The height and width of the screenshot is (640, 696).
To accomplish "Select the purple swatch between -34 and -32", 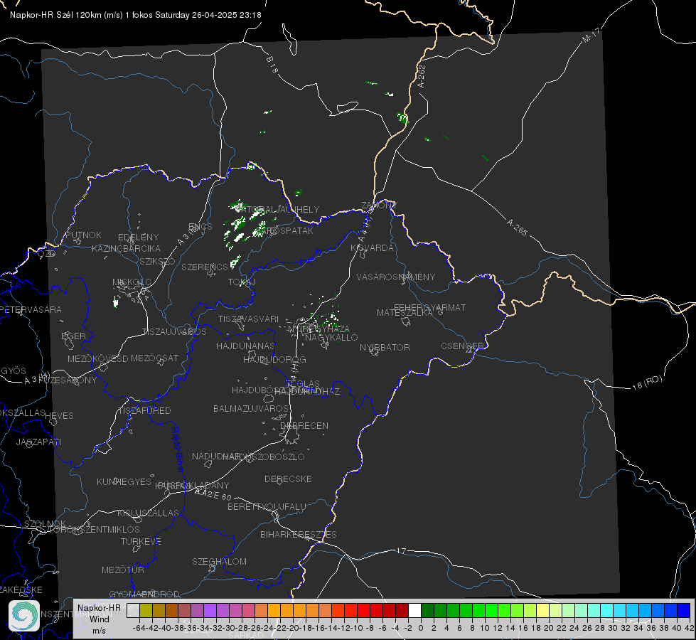I will tap(210, 610).
